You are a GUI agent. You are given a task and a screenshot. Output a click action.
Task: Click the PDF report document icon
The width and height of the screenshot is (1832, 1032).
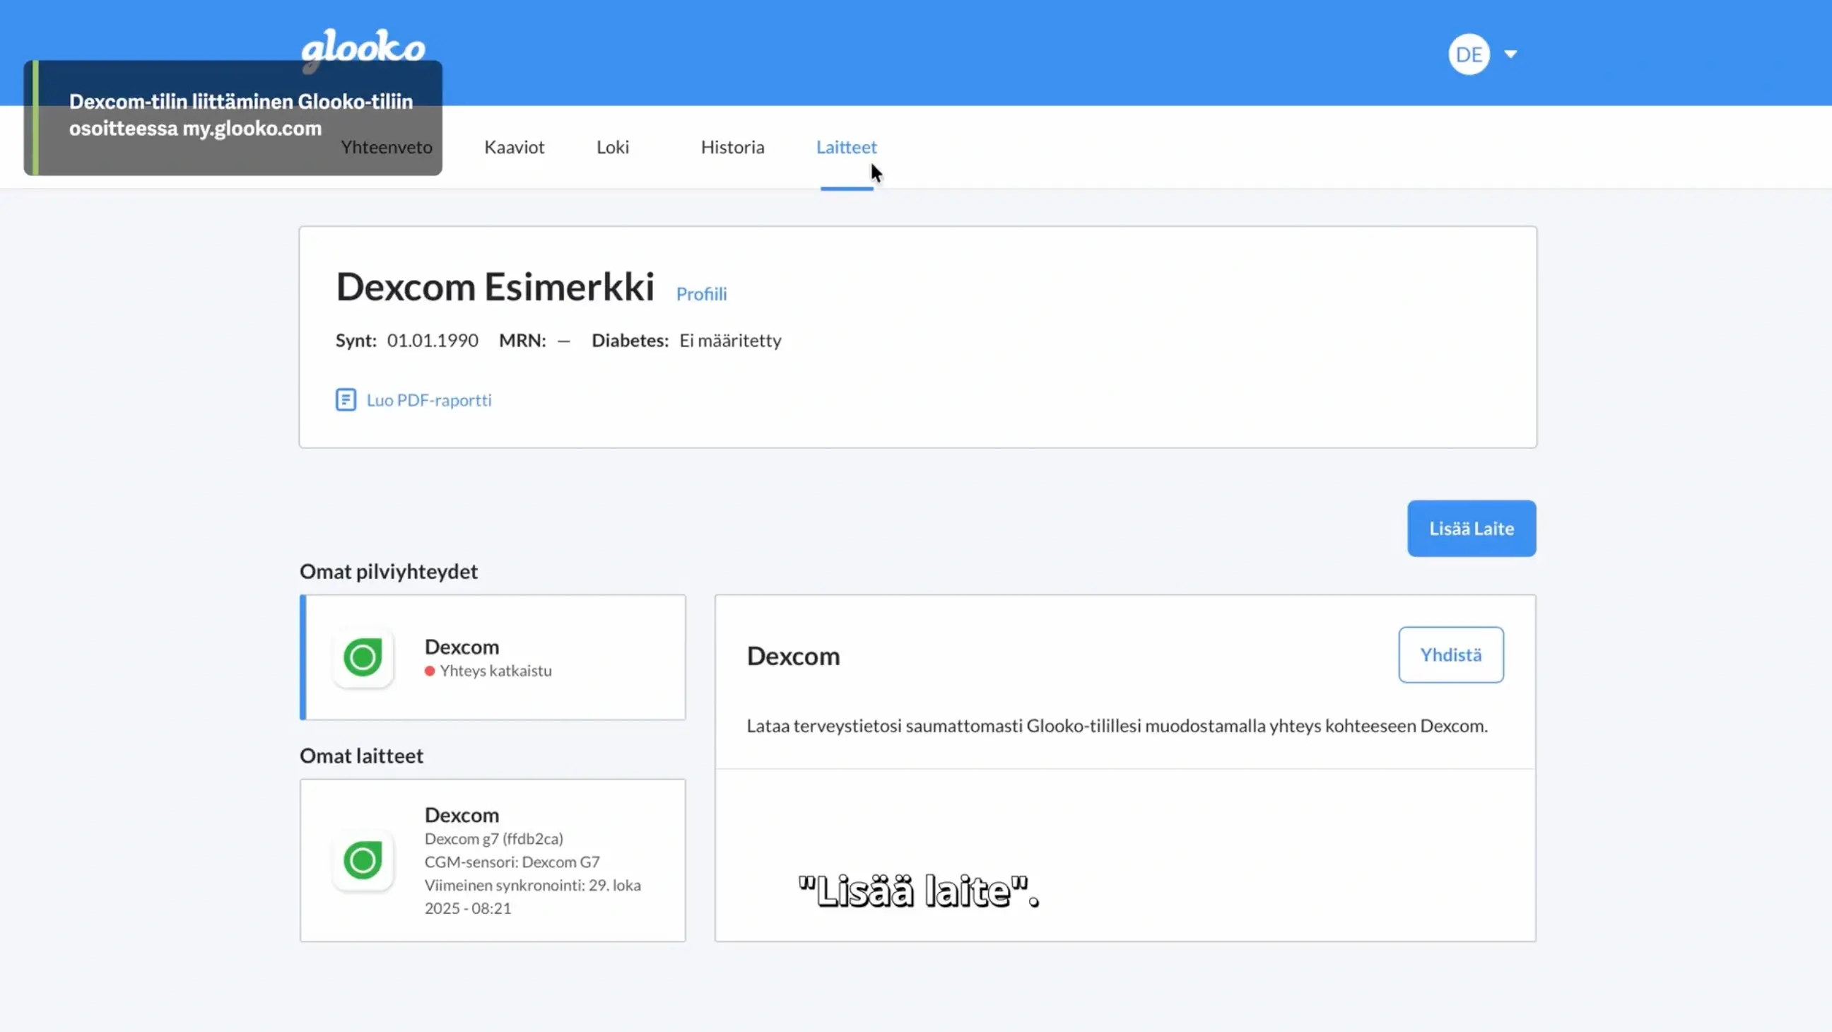(346, 399)
